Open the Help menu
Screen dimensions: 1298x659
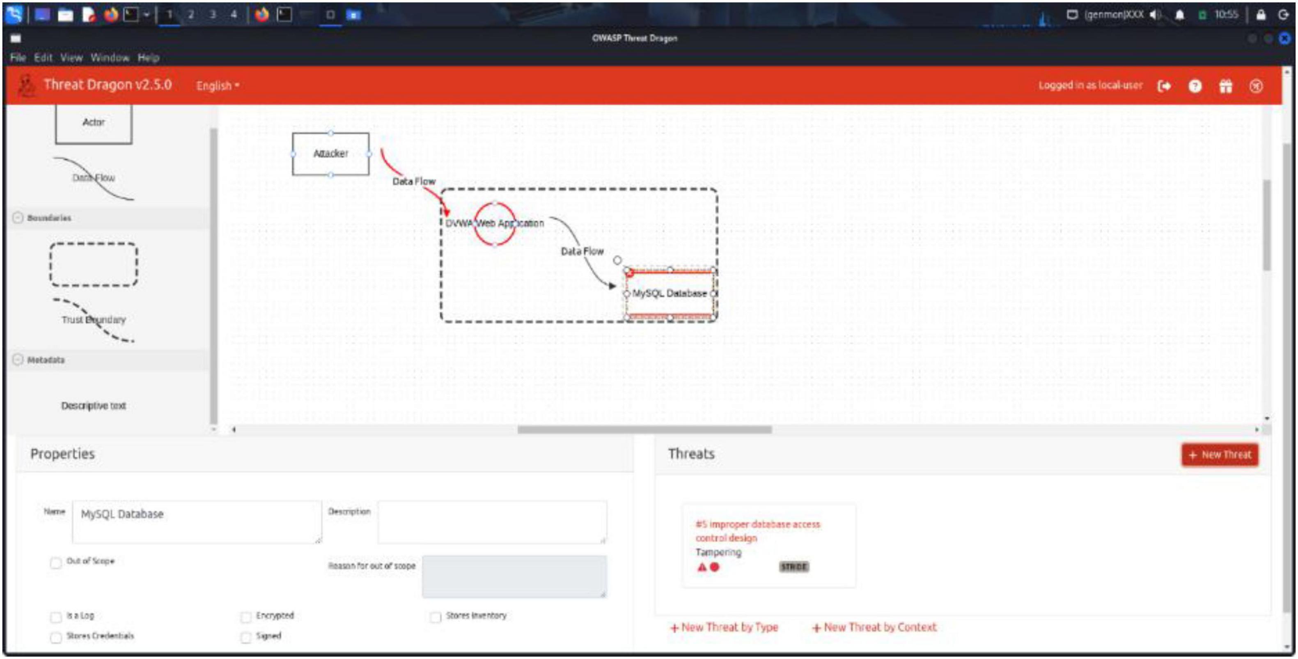pyautogui.click(x=149, y=57)
